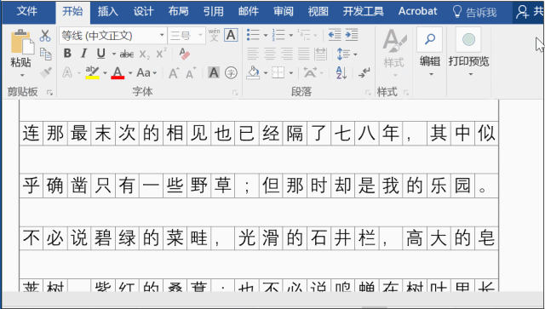The width and height of the screenshot is (545, 309).
Task: Open the clipboard pane launcher
Action: tap(49, 93)
